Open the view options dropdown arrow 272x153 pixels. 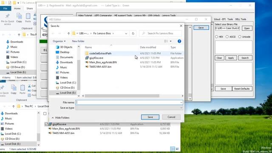click(171, 41)
